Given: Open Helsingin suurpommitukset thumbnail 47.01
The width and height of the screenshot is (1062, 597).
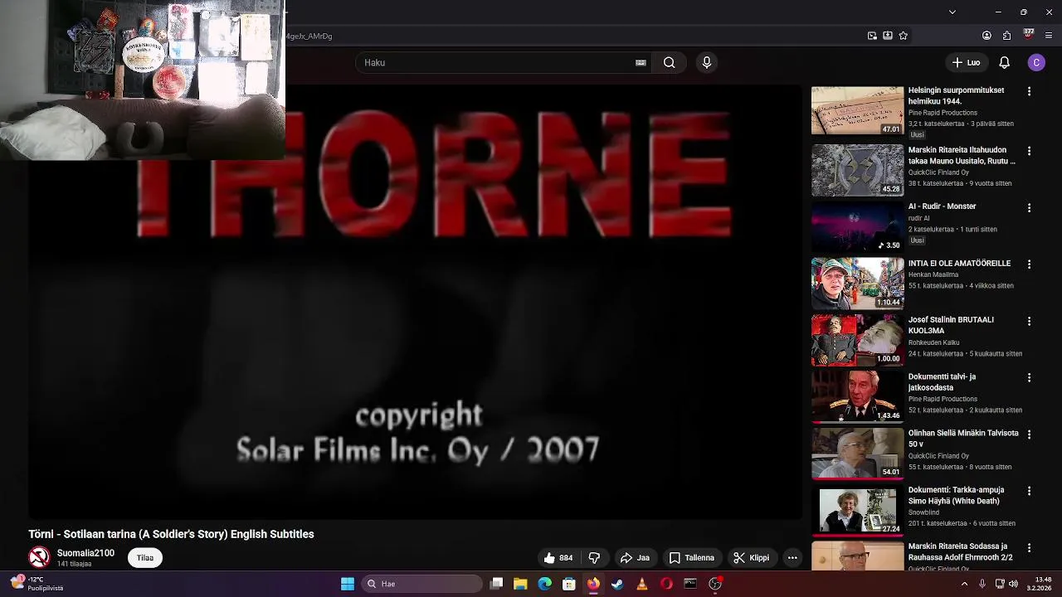Looking at the screenshot, I should [x=857, y=110].
